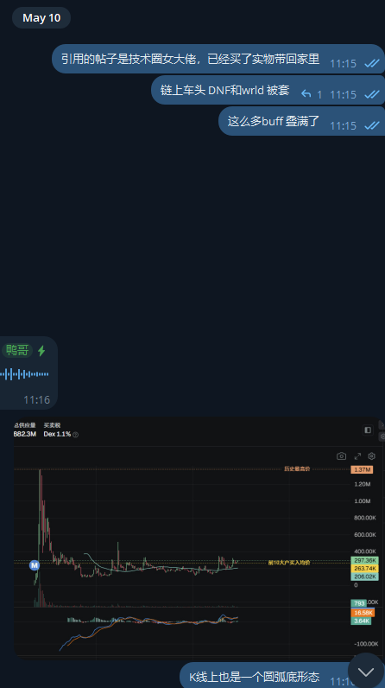385x688 pixels.
Task: Click blue M marker on chart
Action: (35, 565)
